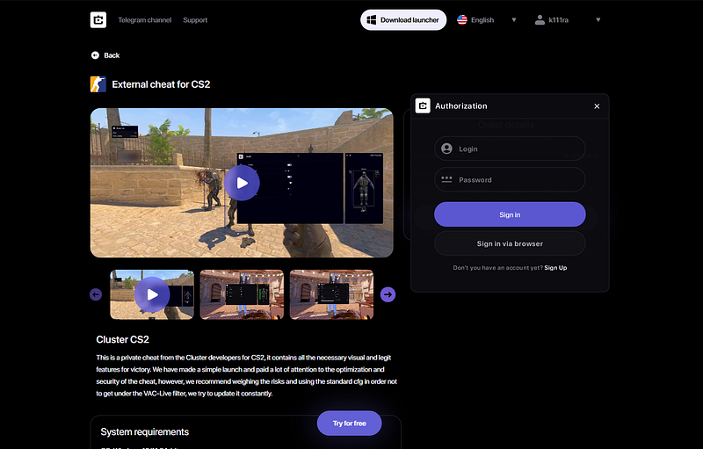Click Sign in via browser button
Screen dimensions: 703x449
click(510, 243)
